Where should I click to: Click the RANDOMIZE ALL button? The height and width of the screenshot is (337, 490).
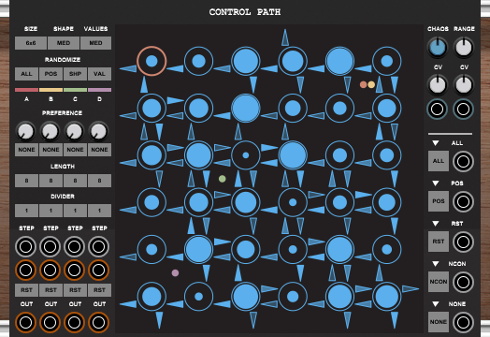[26, 74]
